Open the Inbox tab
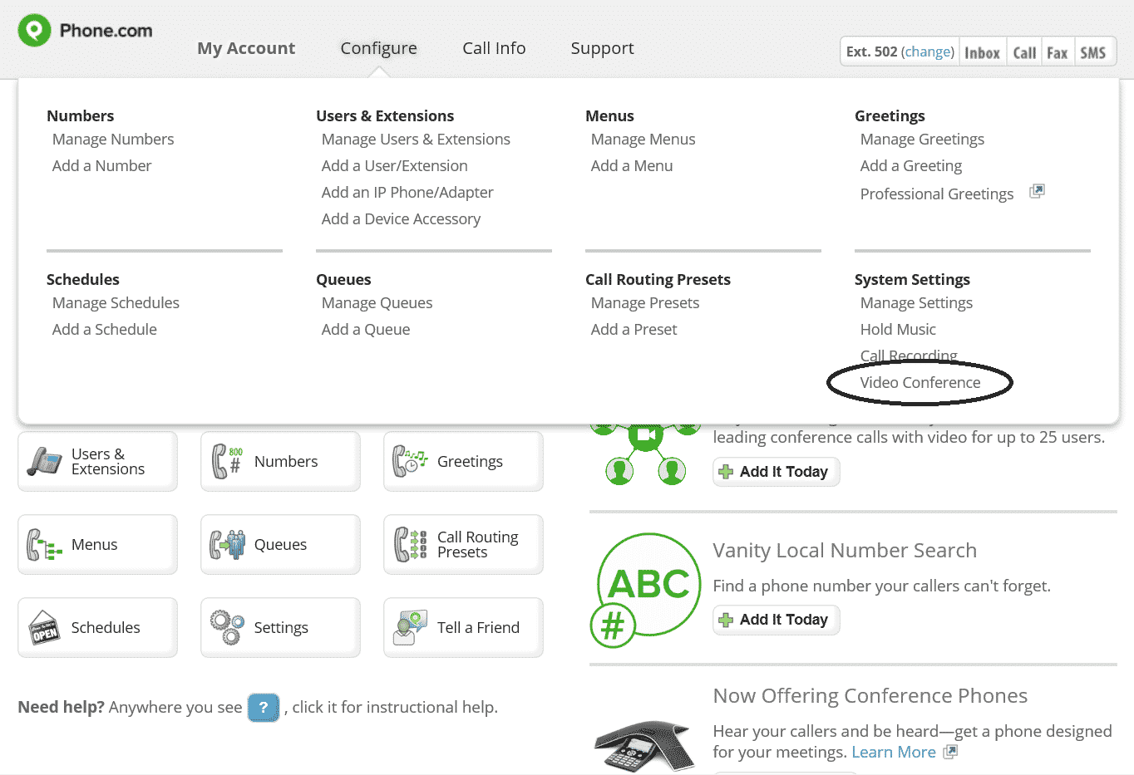Screen dimensions: 1134x775 click(982, 52)
